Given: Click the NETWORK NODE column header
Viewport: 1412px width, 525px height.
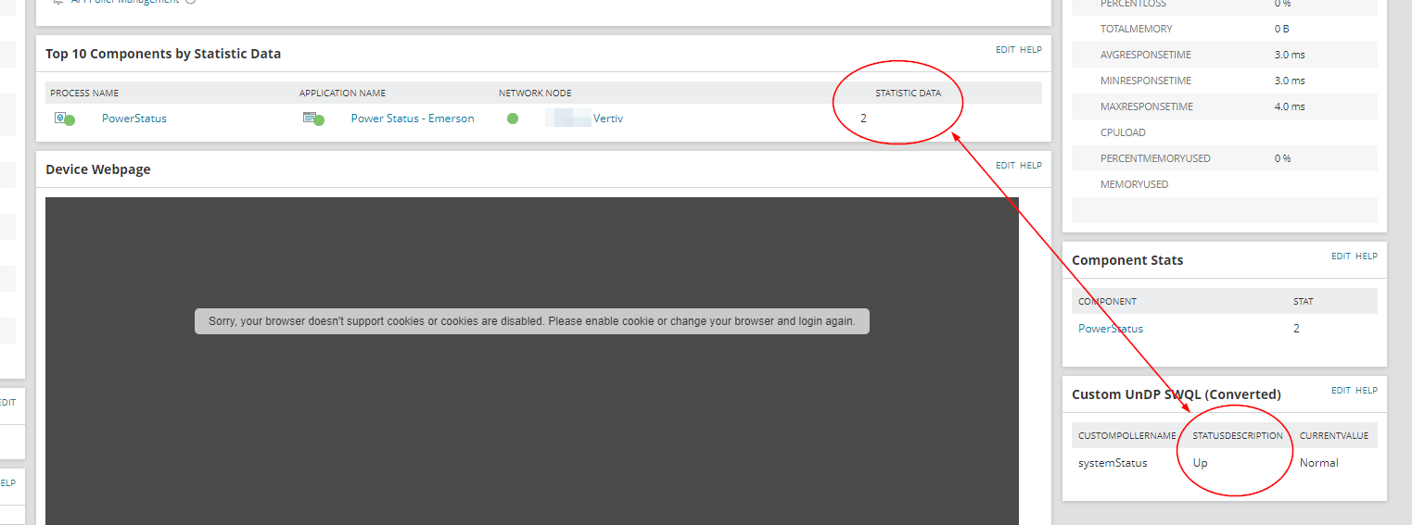Looking at the screenshot, I should click(535, 94).
